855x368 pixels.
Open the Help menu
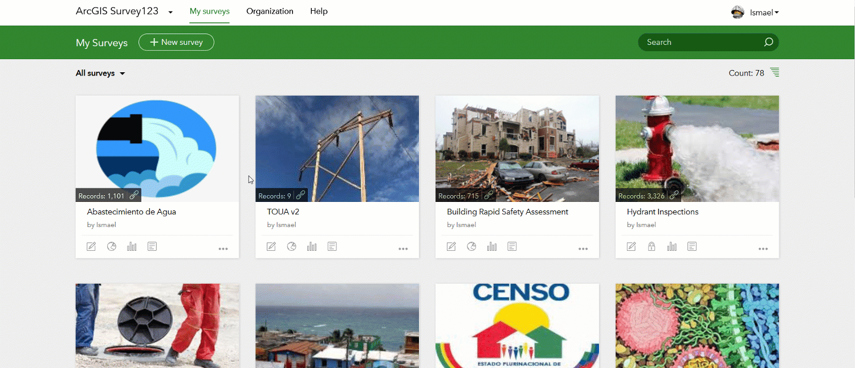coord(319,11)
